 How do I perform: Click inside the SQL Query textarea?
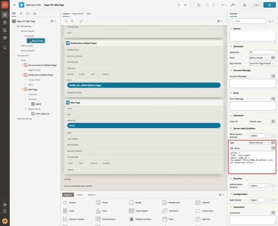[x=253, y=162]
